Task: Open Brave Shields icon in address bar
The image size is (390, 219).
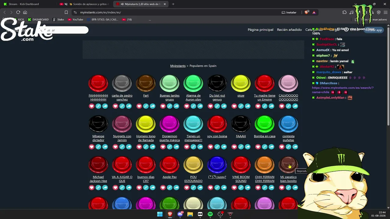Action: click(307, 12)
